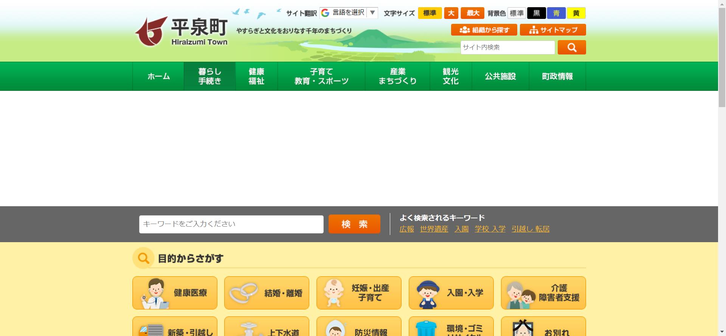Expand the 言語を選択 language dropdown
The height and width of the screenshot is (336, 726).
click(349, 13)
